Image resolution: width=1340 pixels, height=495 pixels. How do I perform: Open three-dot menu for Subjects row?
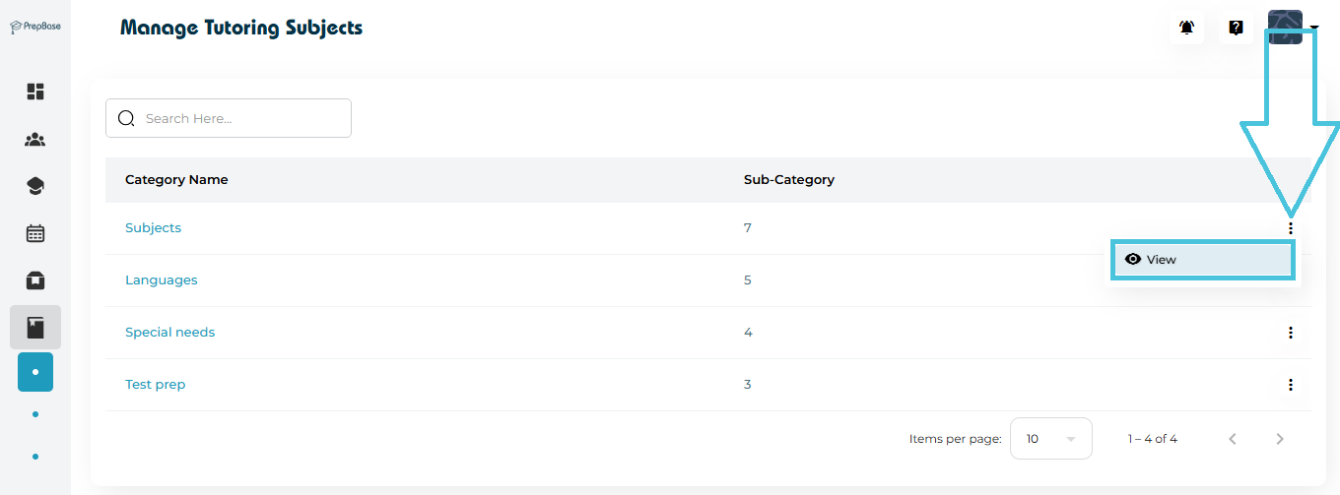tap(1290, 228)
